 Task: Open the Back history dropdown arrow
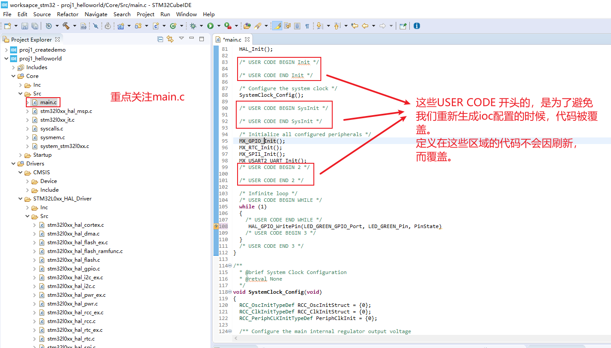click(373, 26)
